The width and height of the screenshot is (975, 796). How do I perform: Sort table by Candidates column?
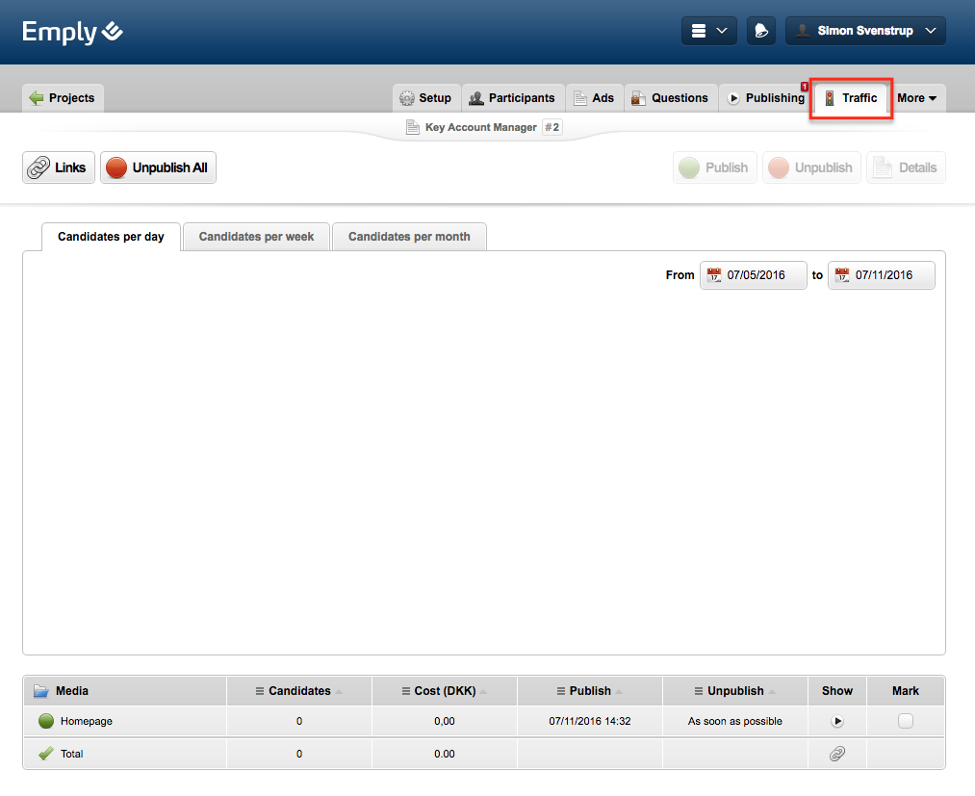299,691
